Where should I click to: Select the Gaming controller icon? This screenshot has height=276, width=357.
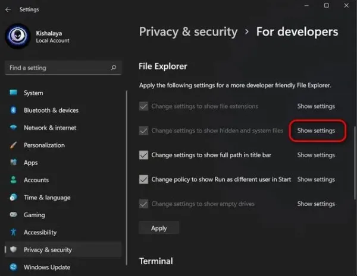(x=14, y=214)
